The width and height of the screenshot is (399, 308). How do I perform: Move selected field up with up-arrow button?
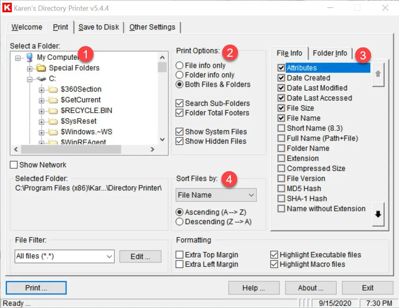(378, 75)
